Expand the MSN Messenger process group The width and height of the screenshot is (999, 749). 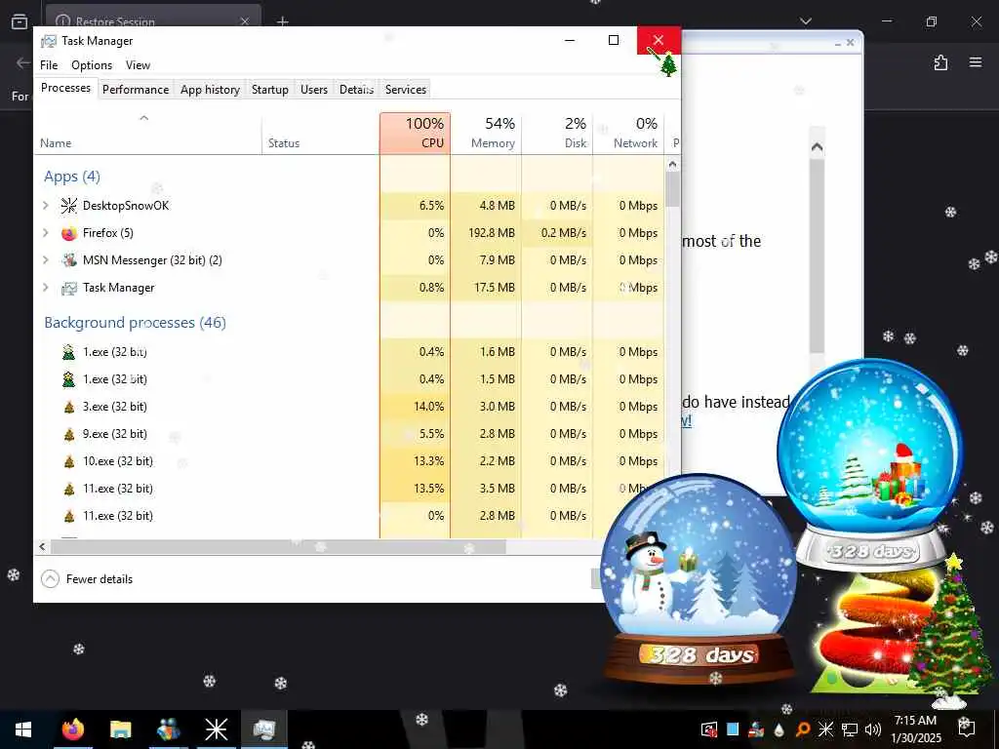(x=46, y=260)
